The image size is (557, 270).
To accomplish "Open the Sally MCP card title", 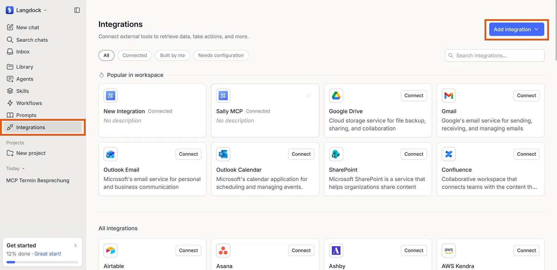I will coord(229,111).
